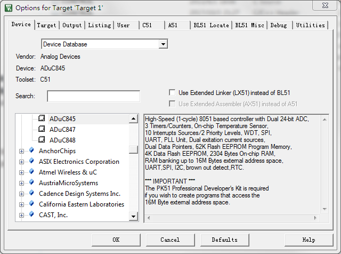This screenshot has height=254, width=341.
Task: Click the Cancel button
Action: (170, 240)
